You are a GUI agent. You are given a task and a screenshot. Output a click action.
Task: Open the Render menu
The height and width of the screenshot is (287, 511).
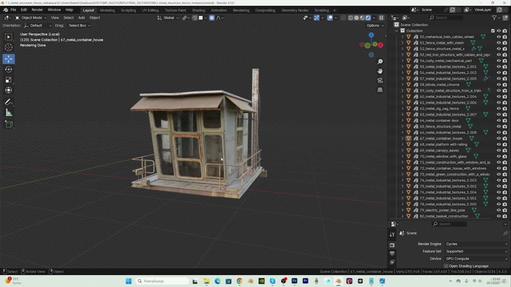[x=37, y=10]
